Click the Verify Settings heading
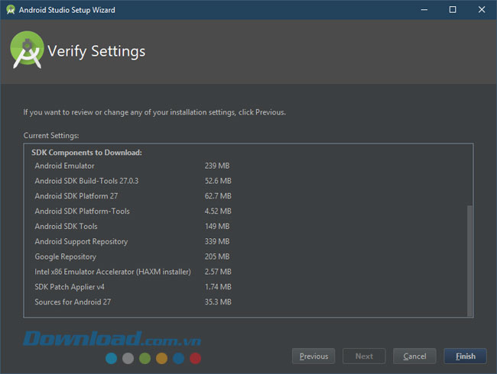Image resolution: width=497 pixels, height=374 pixels. pos(96,51)
